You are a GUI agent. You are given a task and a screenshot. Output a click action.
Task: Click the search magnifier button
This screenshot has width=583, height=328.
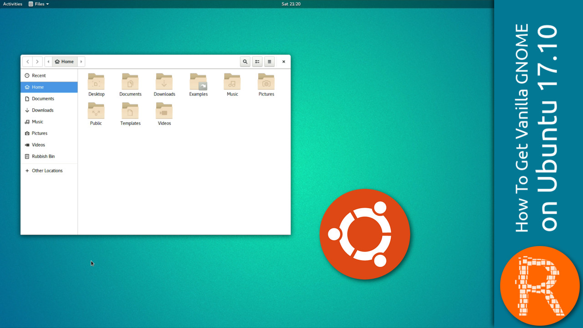pyautogui.click(x=245, y=61)
